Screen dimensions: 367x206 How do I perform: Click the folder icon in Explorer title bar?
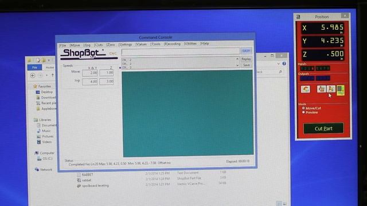[x=29, y=61]
